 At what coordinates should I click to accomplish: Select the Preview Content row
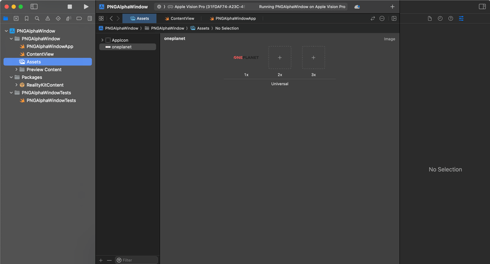coord(48,69)
